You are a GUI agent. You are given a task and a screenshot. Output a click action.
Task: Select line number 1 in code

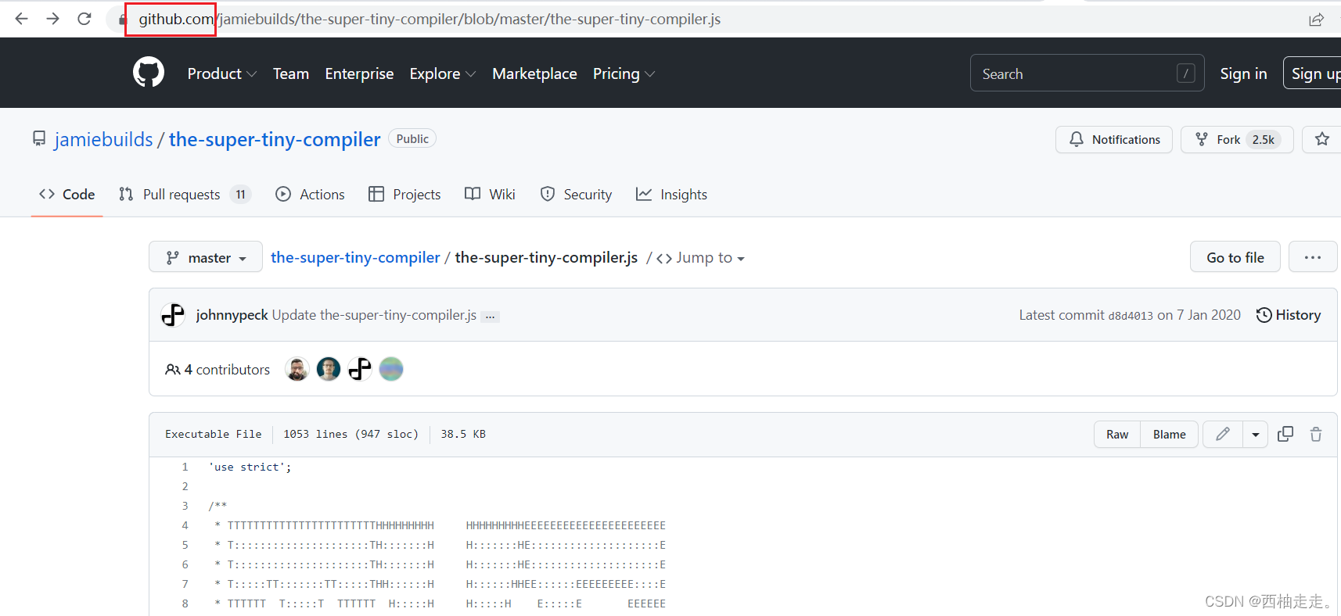coord(185,467)
